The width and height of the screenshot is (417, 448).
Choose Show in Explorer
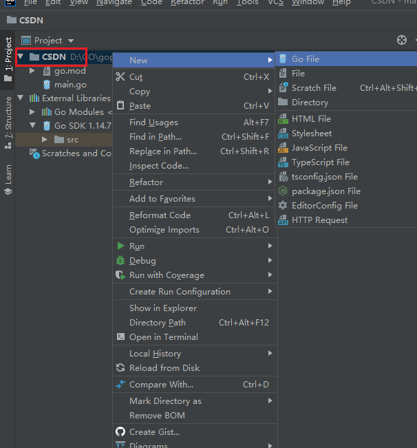point(195,308)
